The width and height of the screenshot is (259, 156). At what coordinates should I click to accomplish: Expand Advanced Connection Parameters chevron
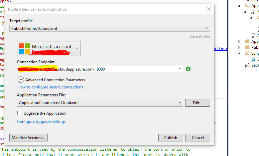[x=21, y=80]
